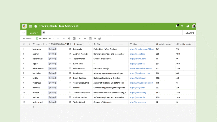Open the APPS panel
Viewport: 217px width, 122px height.
190,33
